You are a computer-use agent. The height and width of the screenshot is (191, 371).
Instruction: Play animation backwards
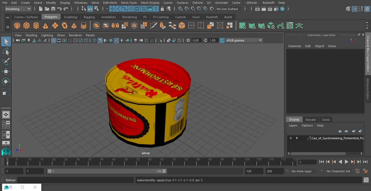pos(340,162)
